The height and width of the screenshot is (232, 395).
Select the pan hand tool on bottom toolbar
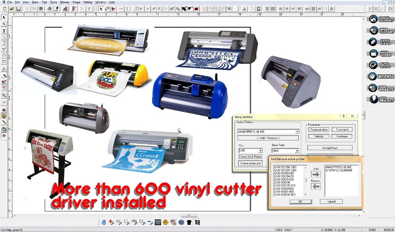click(x=103, y=222)
